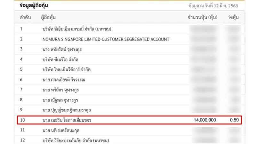Click the ข้อมูลผู้ถือหุ้น section title

(35, 6)
